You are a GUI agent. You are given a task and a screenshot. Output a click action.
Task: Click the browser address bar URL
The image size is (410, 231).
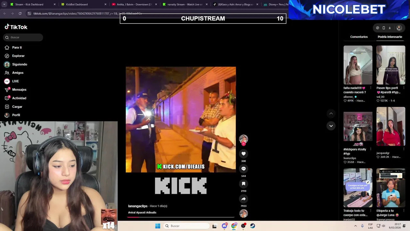click(87, 13)
